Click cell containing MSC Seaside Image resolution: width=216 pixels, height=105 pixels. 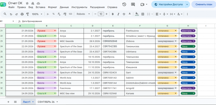pos(71,41)
